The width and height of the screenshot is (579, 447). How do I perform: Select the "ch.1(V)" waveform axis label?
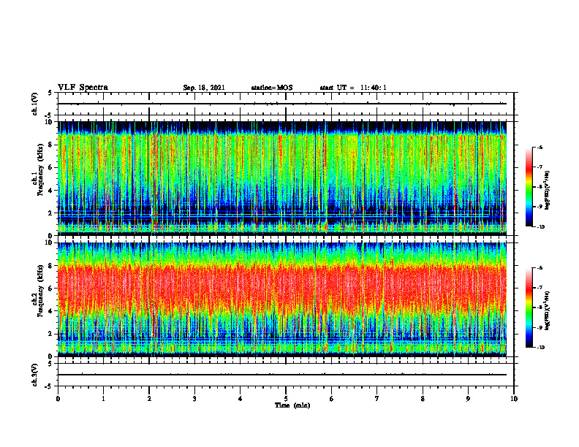pyautogui.click(x=35, y=104)
